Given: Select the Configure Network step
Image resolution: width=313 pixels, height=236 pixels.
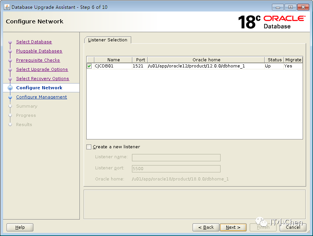Looking at the screenshot, I should click(x=39, y=88).
